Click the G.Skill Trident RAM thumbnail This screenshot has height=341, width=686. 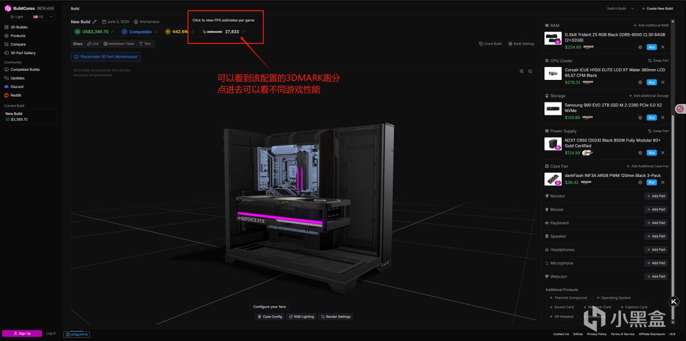pos(553,39)
